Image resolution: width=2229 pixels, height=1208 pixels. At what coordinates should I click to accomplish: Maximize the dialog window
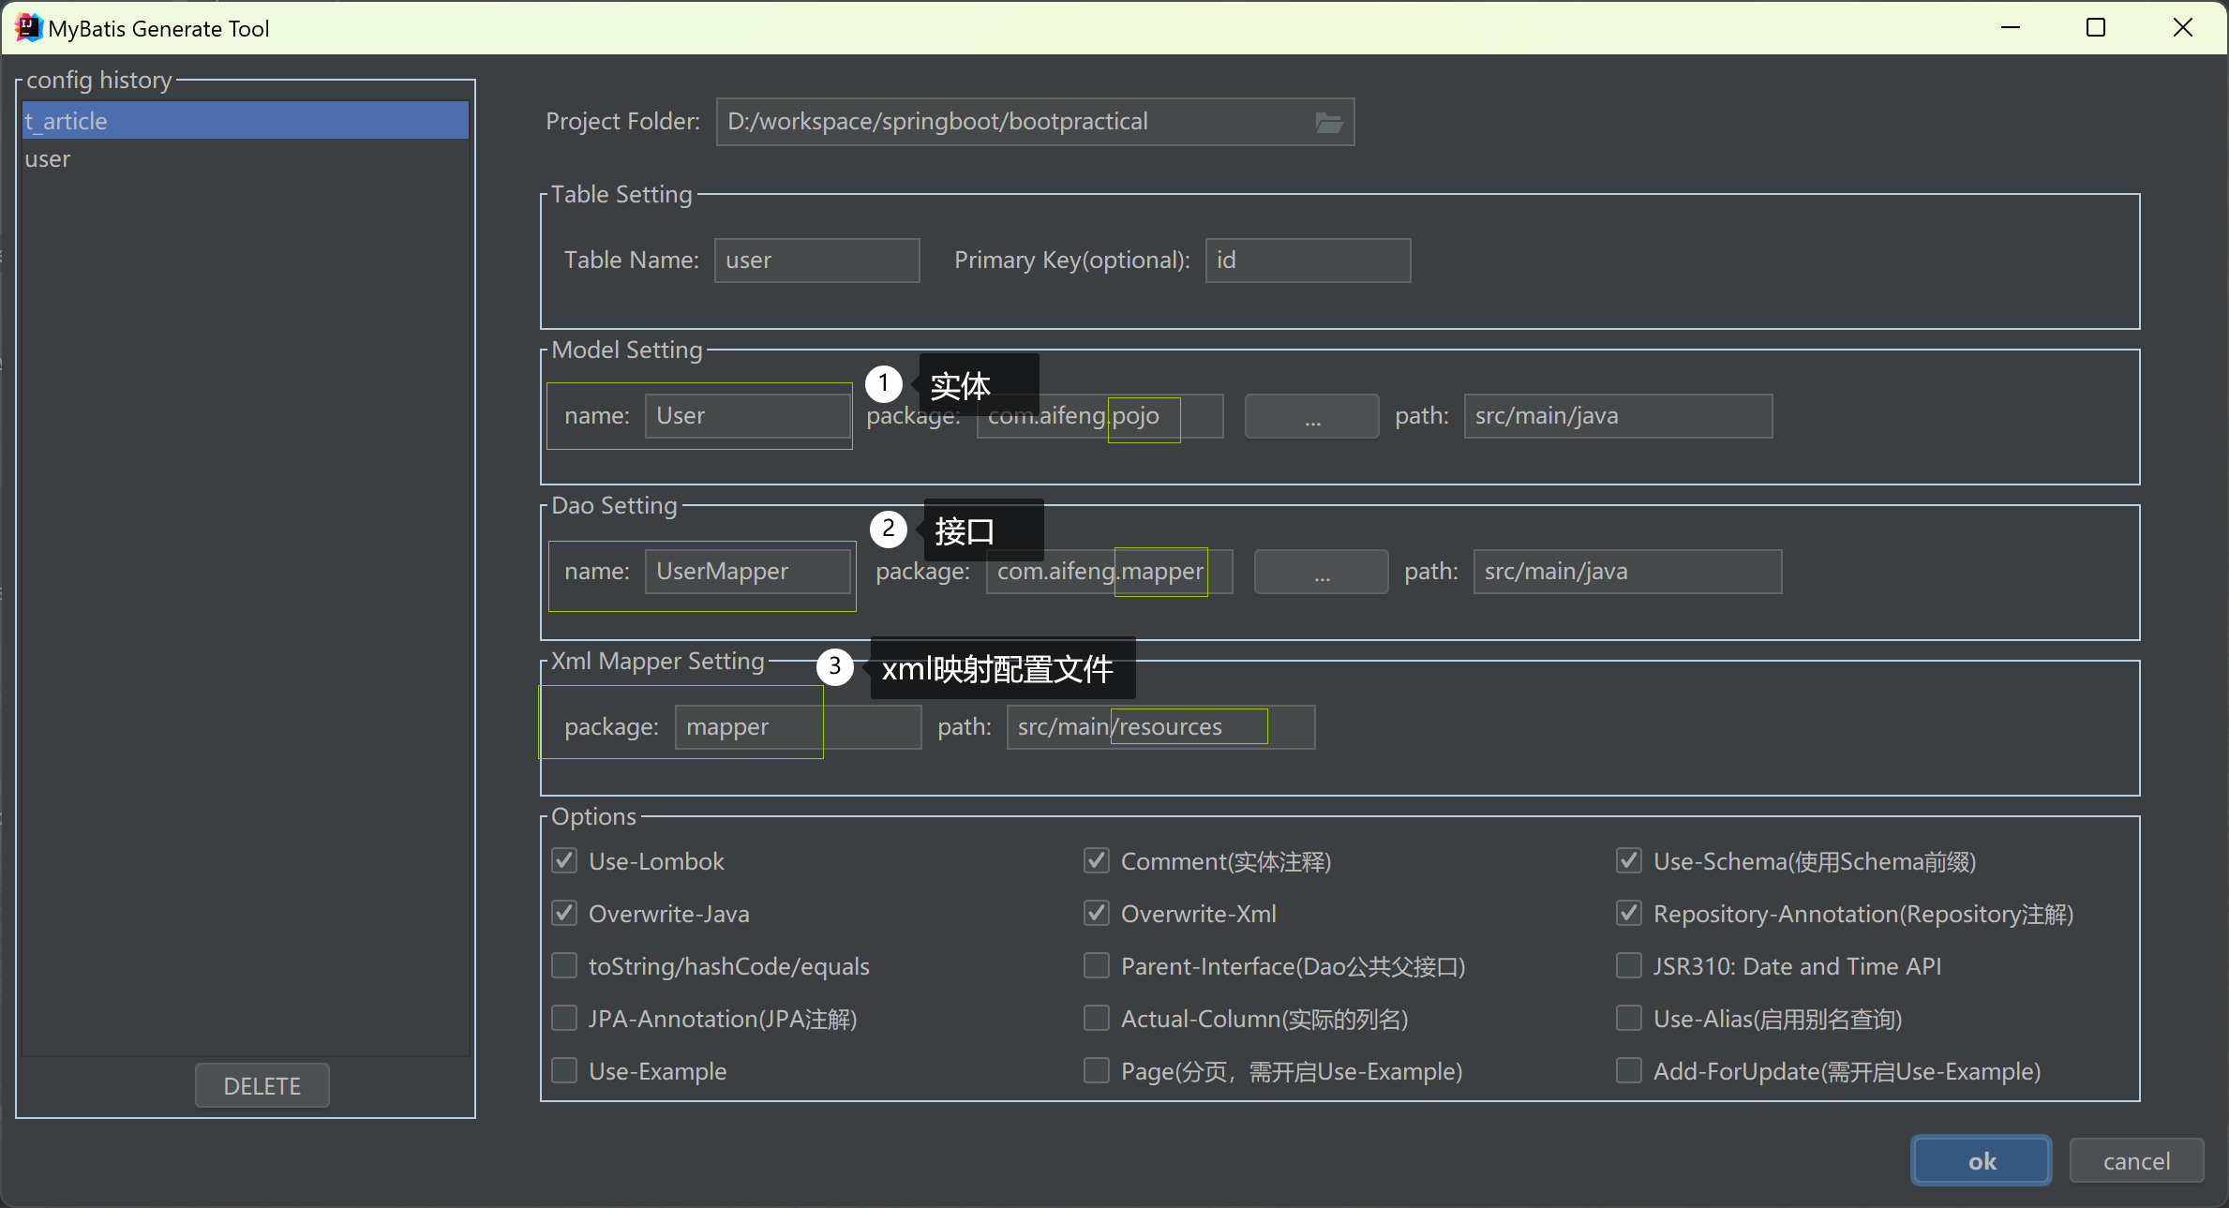pyautogui.click(x=2096, y=28)
